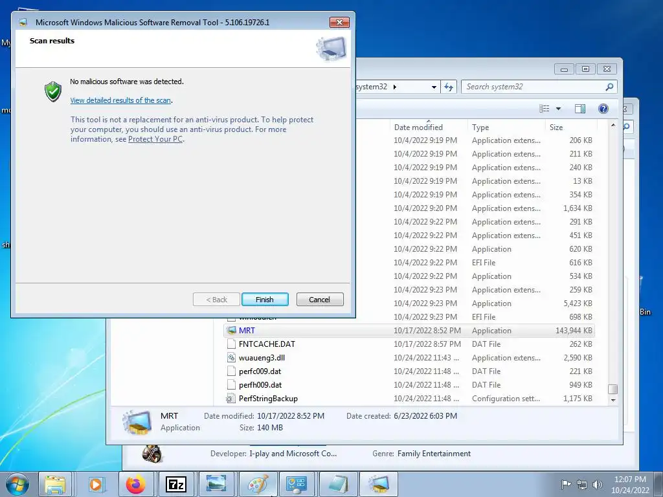Click the EFI File type with 616 KB
The width and height of the screenshot is (663, 497).
point(483,263)
